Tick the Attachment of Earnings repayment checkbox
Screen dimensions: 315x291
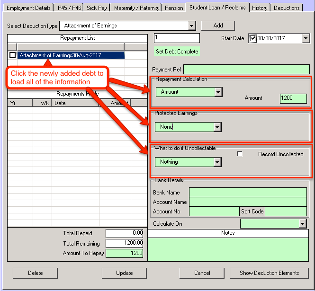tap(12, 55)
